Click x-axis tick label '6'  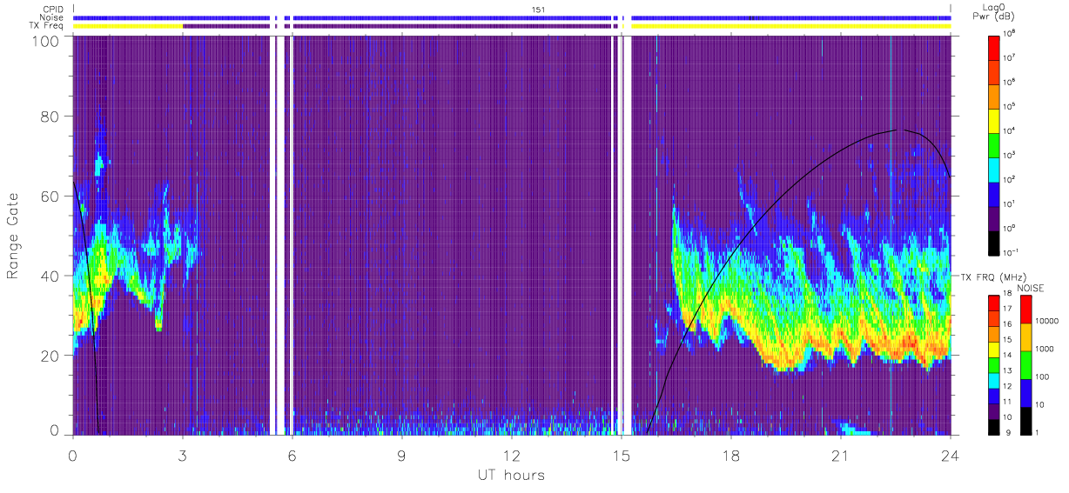(x=292, y=455)
